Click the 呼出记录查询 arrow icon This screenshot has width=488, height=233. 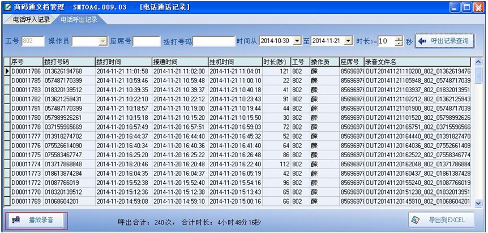tap(422, 41)
